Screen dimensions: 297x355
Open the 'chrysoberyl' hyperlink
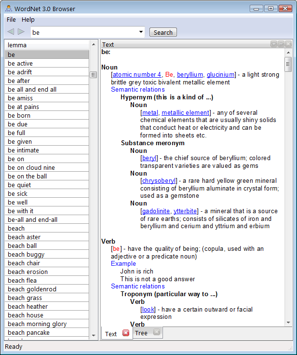point(159,181)
